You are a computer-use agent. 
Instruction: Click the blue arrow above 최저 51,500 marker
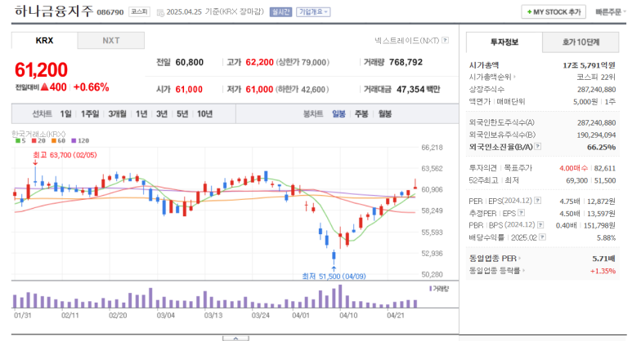(334, 268)
